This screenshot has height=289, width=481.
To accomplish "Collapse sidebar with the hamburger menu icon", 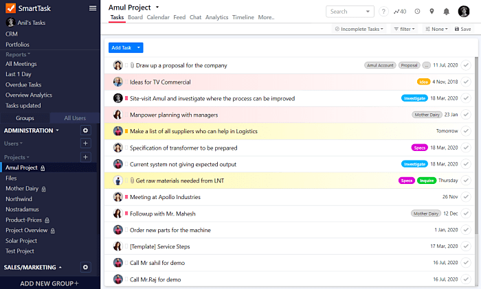I will pos(93,8).
